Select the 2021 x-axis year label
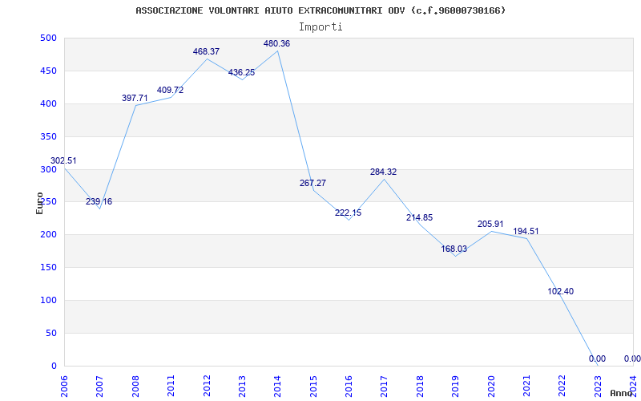 tap(527, 386)
